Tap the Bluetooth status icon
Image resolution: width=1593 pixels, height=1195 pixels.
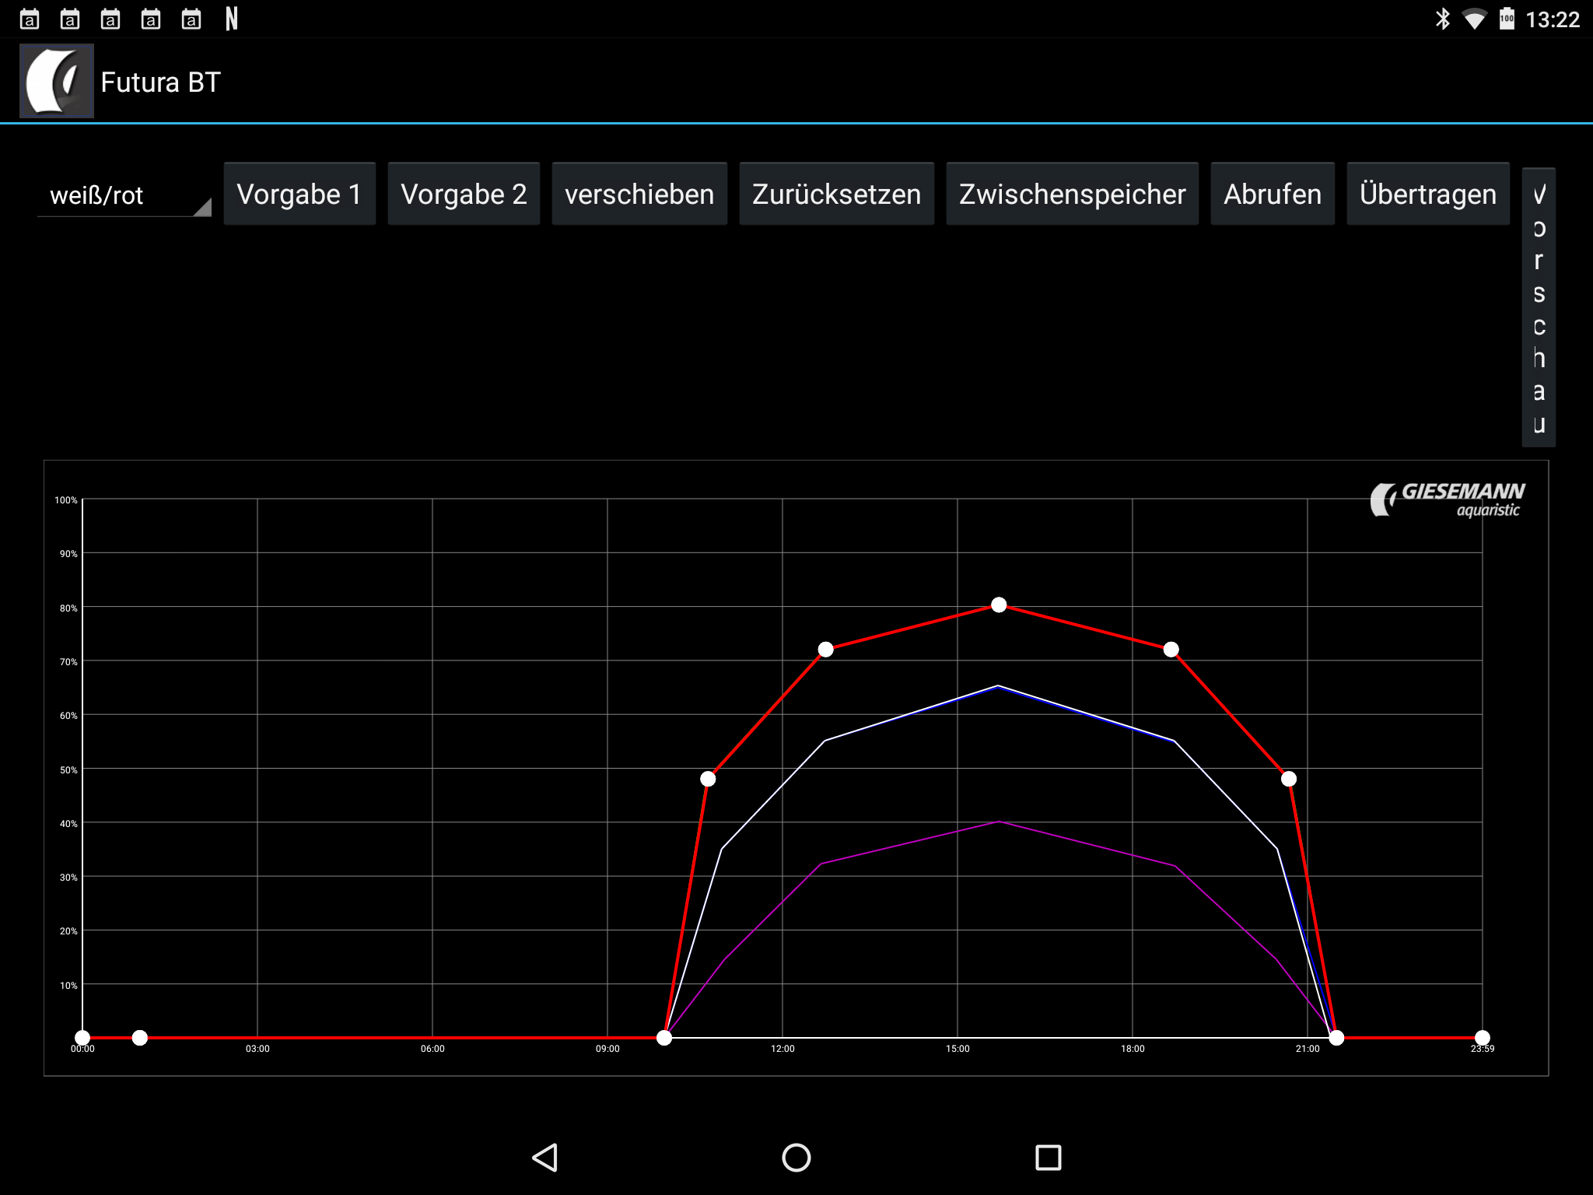coord(1443,19)
